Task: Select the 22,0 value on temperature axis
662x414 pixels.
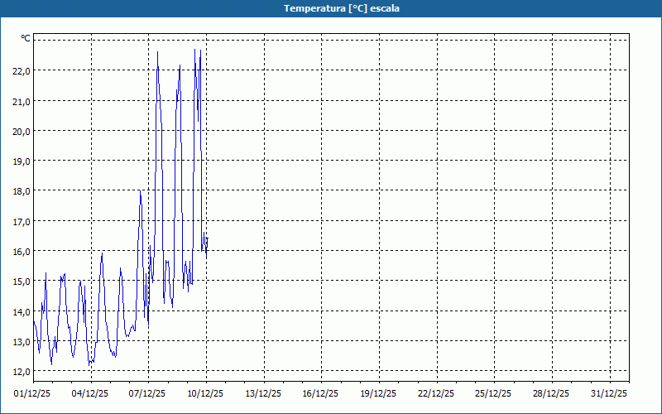Action: [21, 71]
